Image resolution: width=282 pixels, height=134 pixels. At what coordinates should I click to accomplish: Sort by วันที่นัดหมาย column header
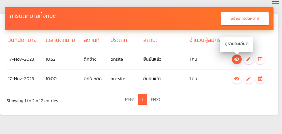coord(22,40)
